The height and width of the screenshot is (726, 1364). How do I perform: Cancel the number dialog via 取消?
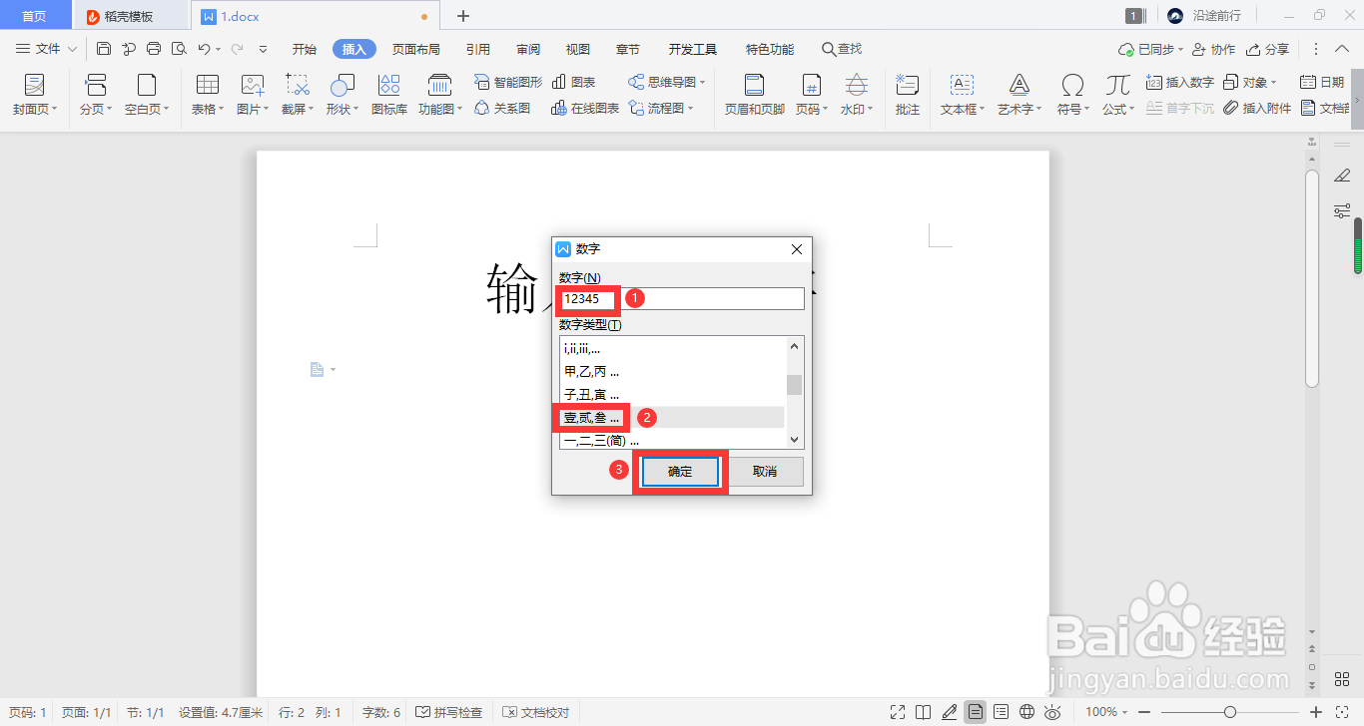coord(766,471)
